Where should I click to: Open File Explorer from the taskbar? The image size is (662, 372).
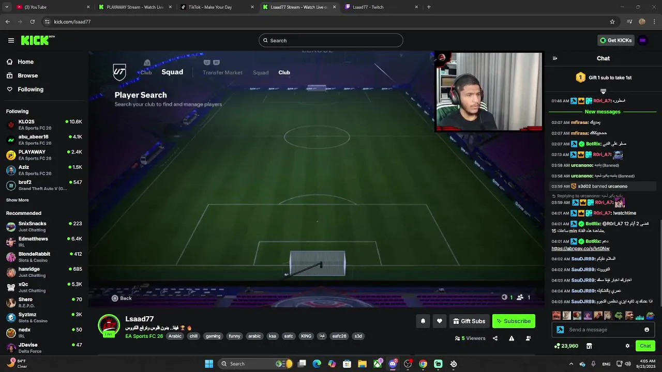(x=362, y=364)
